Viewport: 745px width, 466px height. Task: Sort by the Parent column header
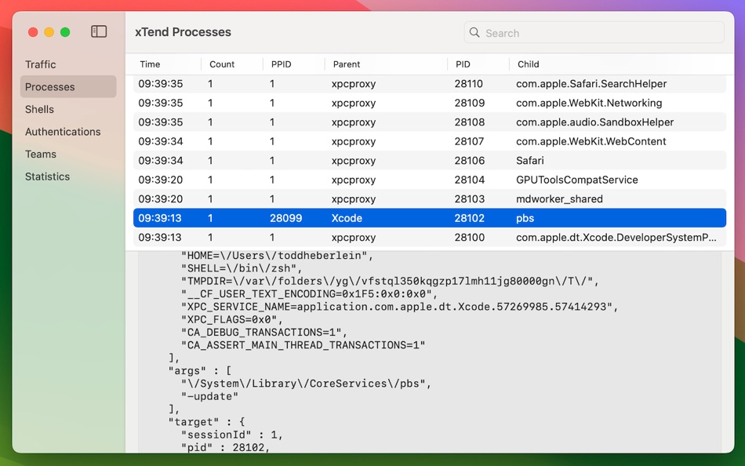tap(348, 64)
